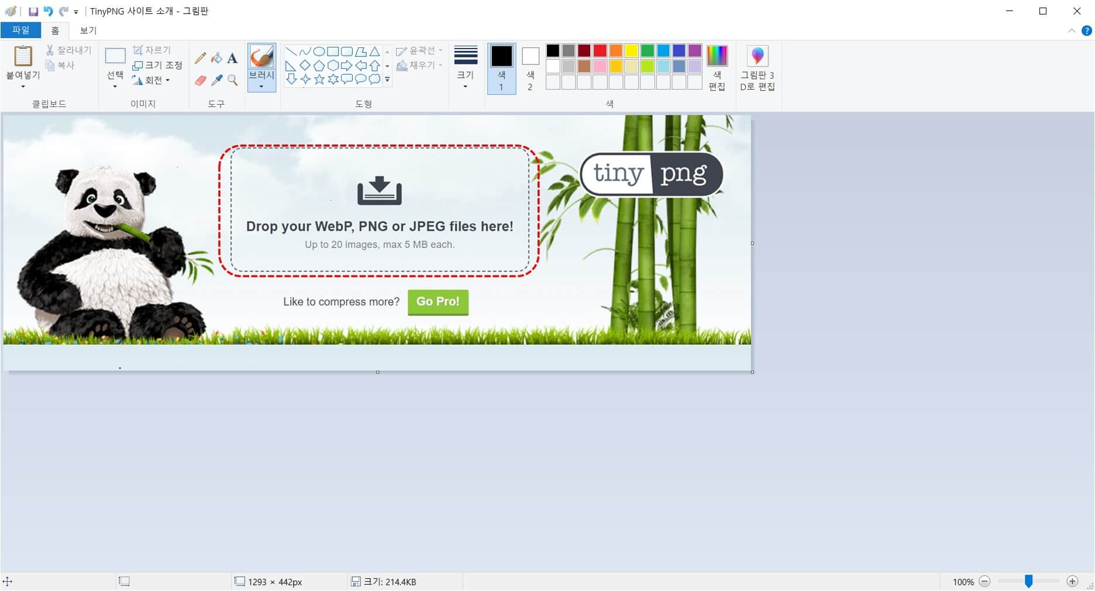Pick the Triangle shape
This screenshot has height=591, width=1095.
point(375,51)
